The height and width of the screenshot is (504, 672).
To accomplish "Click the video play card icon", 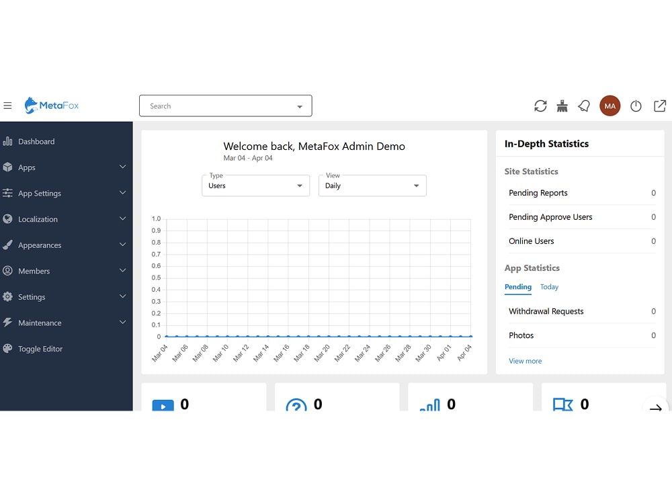I will [x=163, y=405].
